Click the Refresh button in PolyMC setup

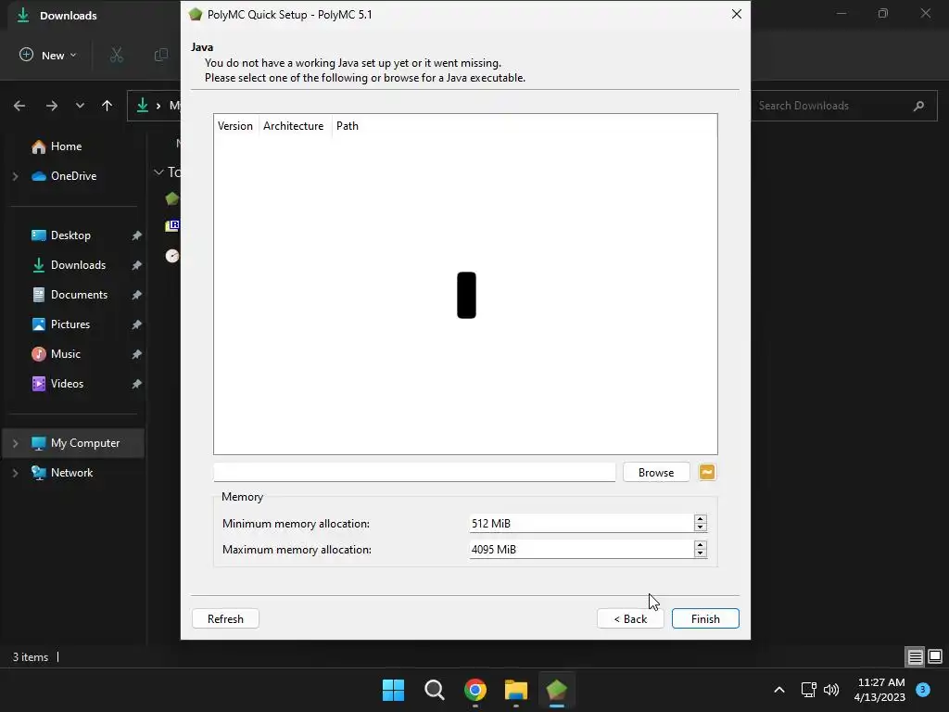click(x=225, y=618)
